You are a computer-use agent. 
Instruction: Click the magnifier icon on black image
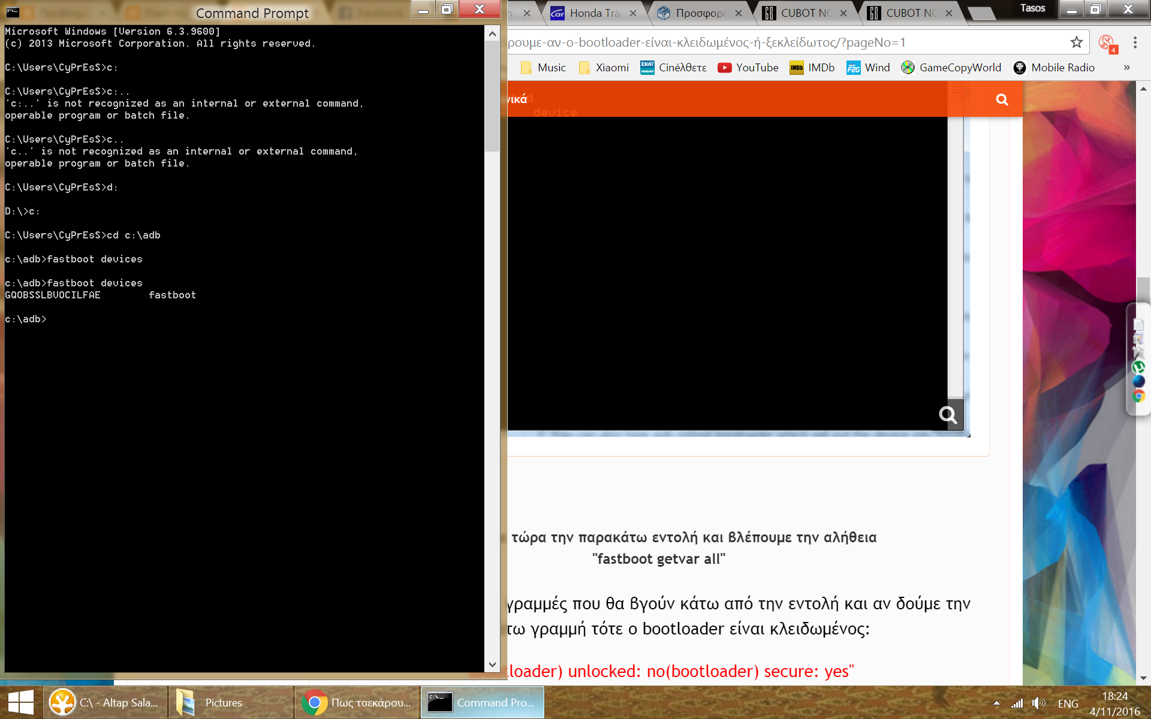(x=948, y=415)
